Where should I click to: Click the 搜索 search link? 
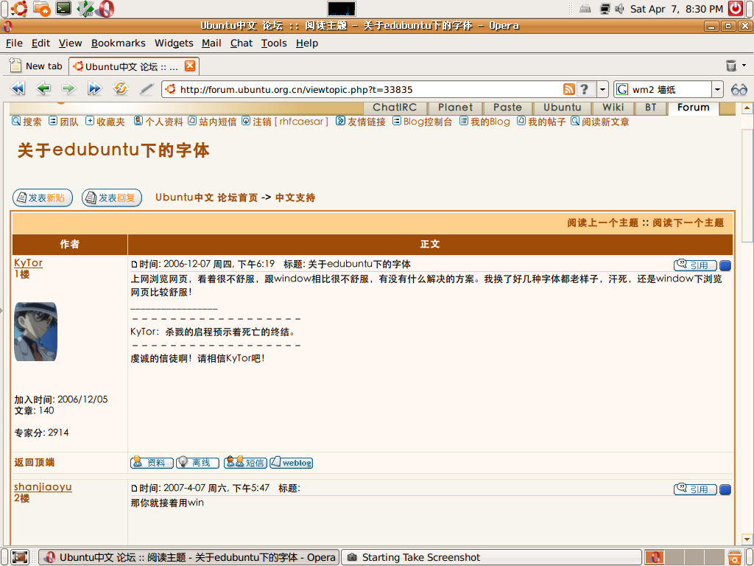click(27, 122)
